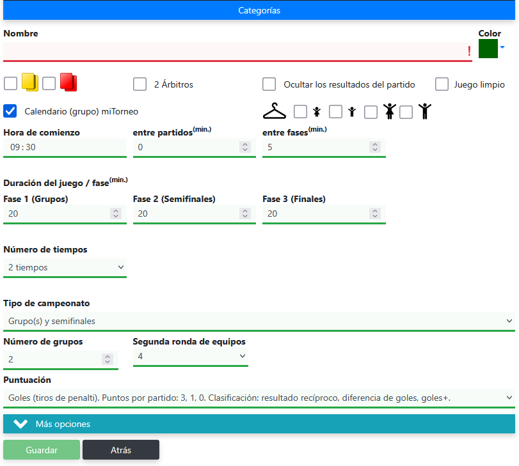Click the Fase 3 (Finales) duration field
519x466 pixels.
(x=324, y=214)
